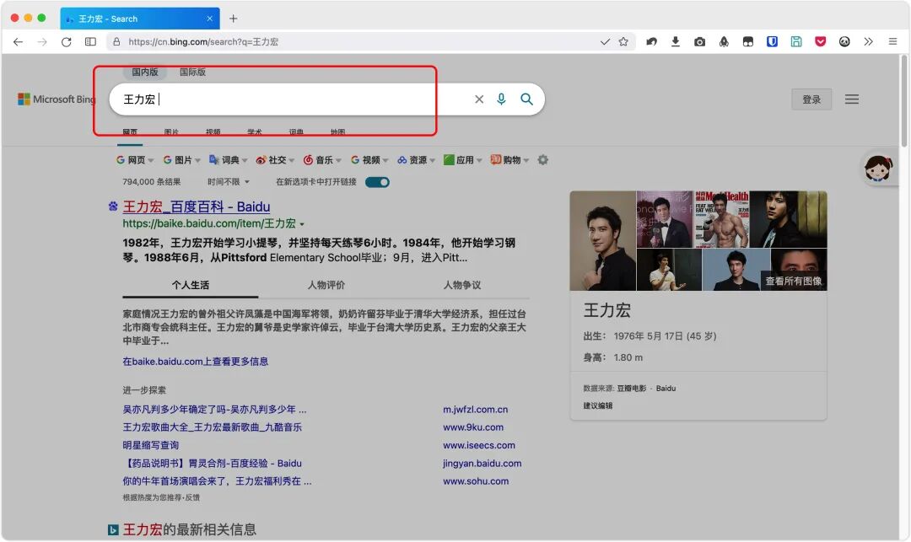This screenshot has width=911, height=542.
Task: Click the rocket extension icon
Action: [x=724, y=42]
